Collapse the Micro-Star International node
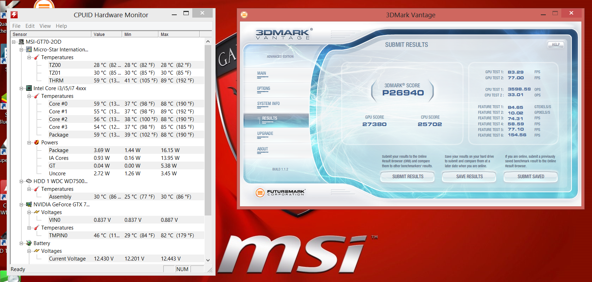The image size is (592, 282). pyautogui.click(x=22, y=50)
